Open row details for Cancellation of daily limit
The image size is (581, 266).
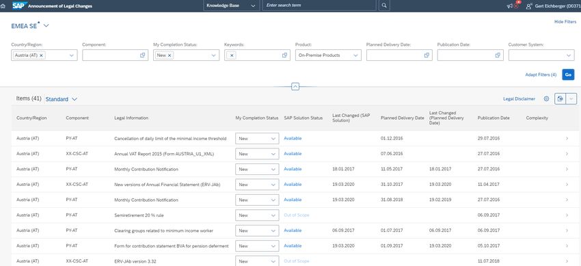[x=567, y=138]
